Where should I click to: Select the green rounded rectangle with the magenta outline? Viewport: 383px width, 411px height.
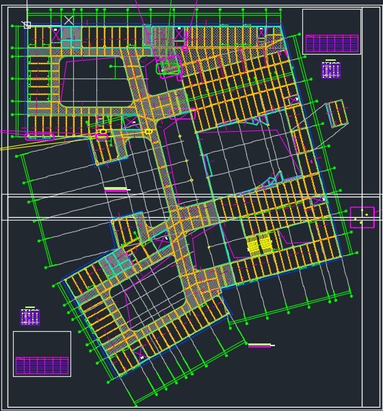point(168,69)
